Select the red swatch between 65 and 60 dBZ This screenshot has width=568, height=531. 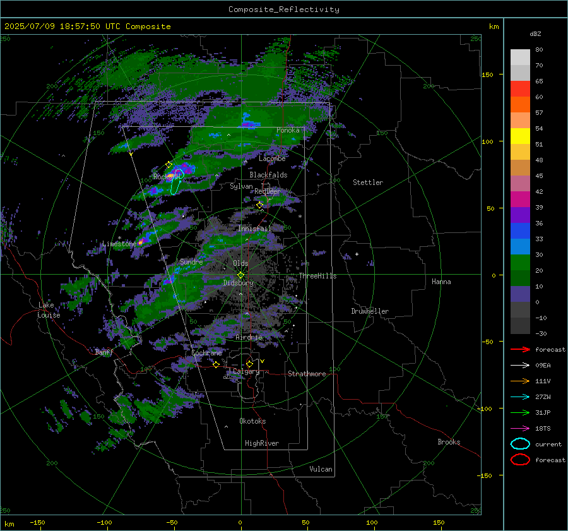tap(520, 89)
